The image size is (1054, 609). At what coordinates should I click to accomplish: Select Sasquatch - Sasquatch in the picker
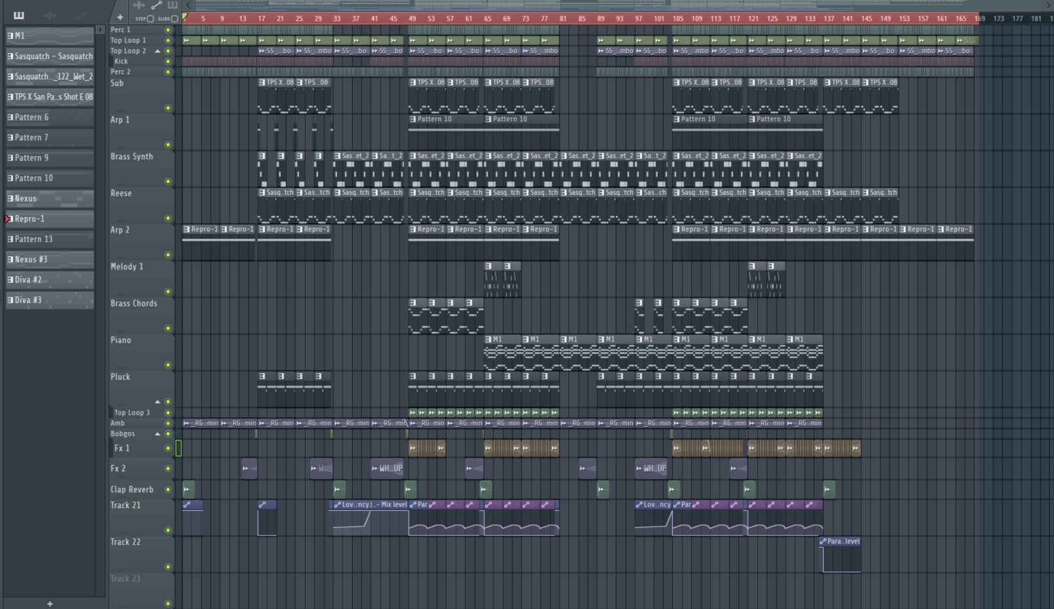coord(50,56)
